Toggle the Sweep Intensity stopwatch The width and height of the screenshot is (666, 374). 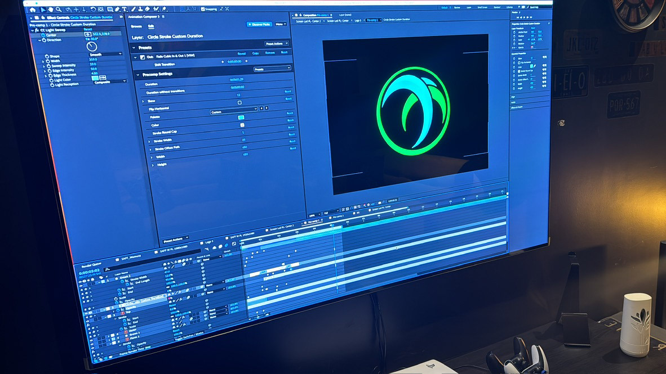[49, 66]
